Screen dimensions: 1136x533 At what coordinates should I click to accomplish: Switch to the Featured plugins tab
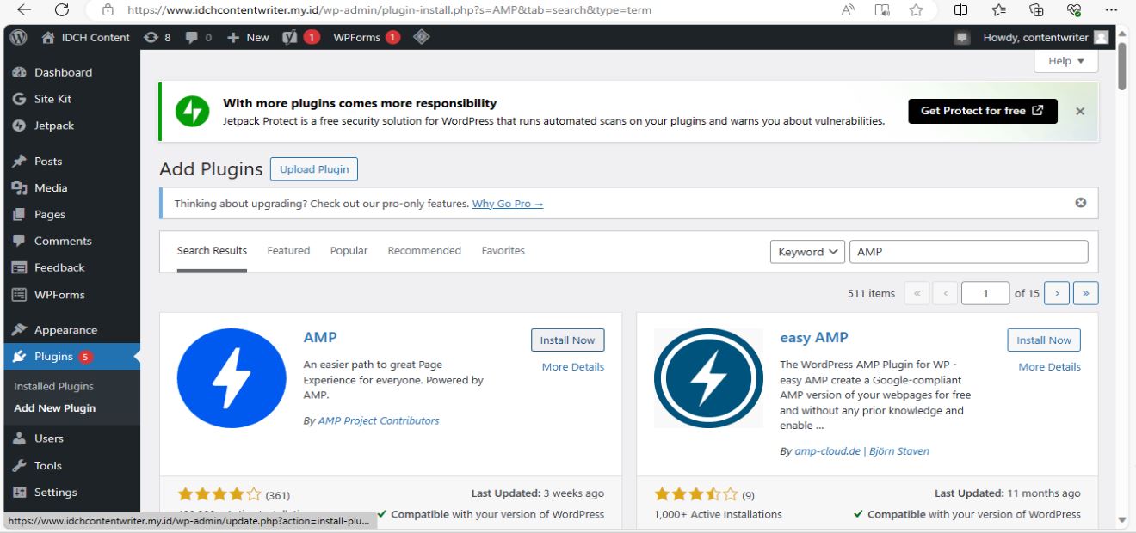tap(287, 250)
